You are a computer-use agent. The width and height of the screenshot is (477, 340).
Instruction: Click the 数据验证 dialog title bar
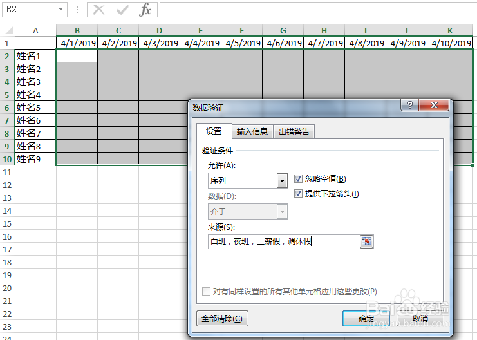click(x=295, y=107)
